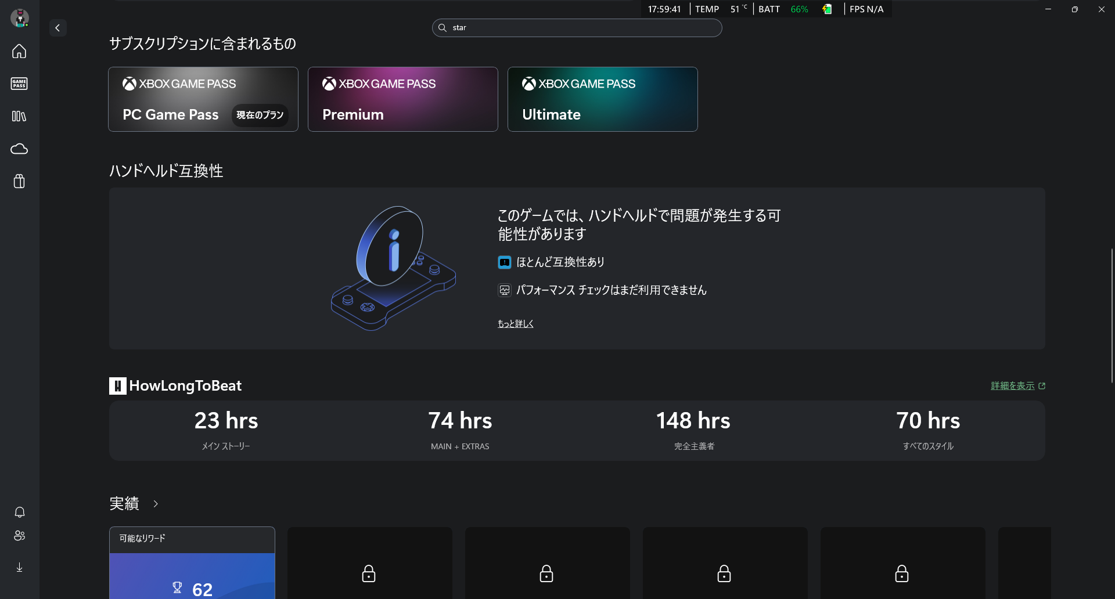Image resolution: width=1115 pixels, height=599 pixels.
Task: Select the Game Pass Ultimate plan card
Action: click(x=603, y=99)
